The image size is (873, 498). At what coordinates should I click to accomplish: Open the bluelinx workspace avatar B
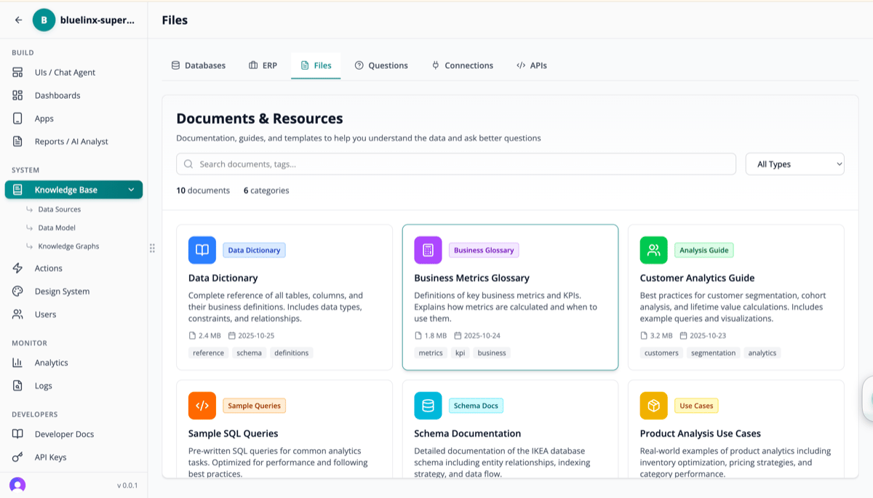pos(44,20)
